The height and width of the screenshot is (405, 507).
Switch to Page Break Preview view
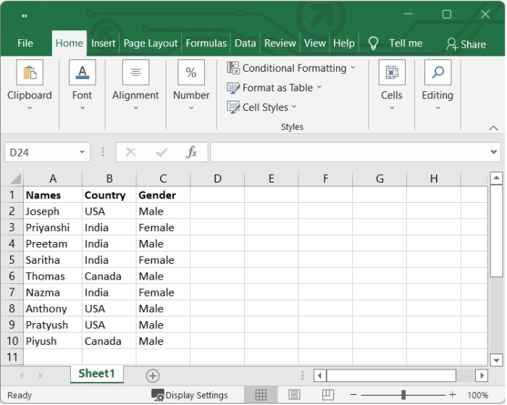327,395
